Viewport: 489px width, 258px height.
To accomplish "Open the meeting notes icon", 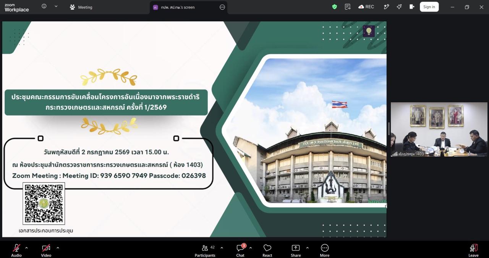I will tap(347, 7).
